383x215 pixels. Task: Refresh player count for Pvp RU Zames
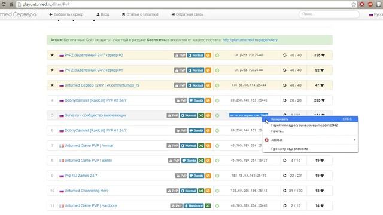[x=285, y=176]
